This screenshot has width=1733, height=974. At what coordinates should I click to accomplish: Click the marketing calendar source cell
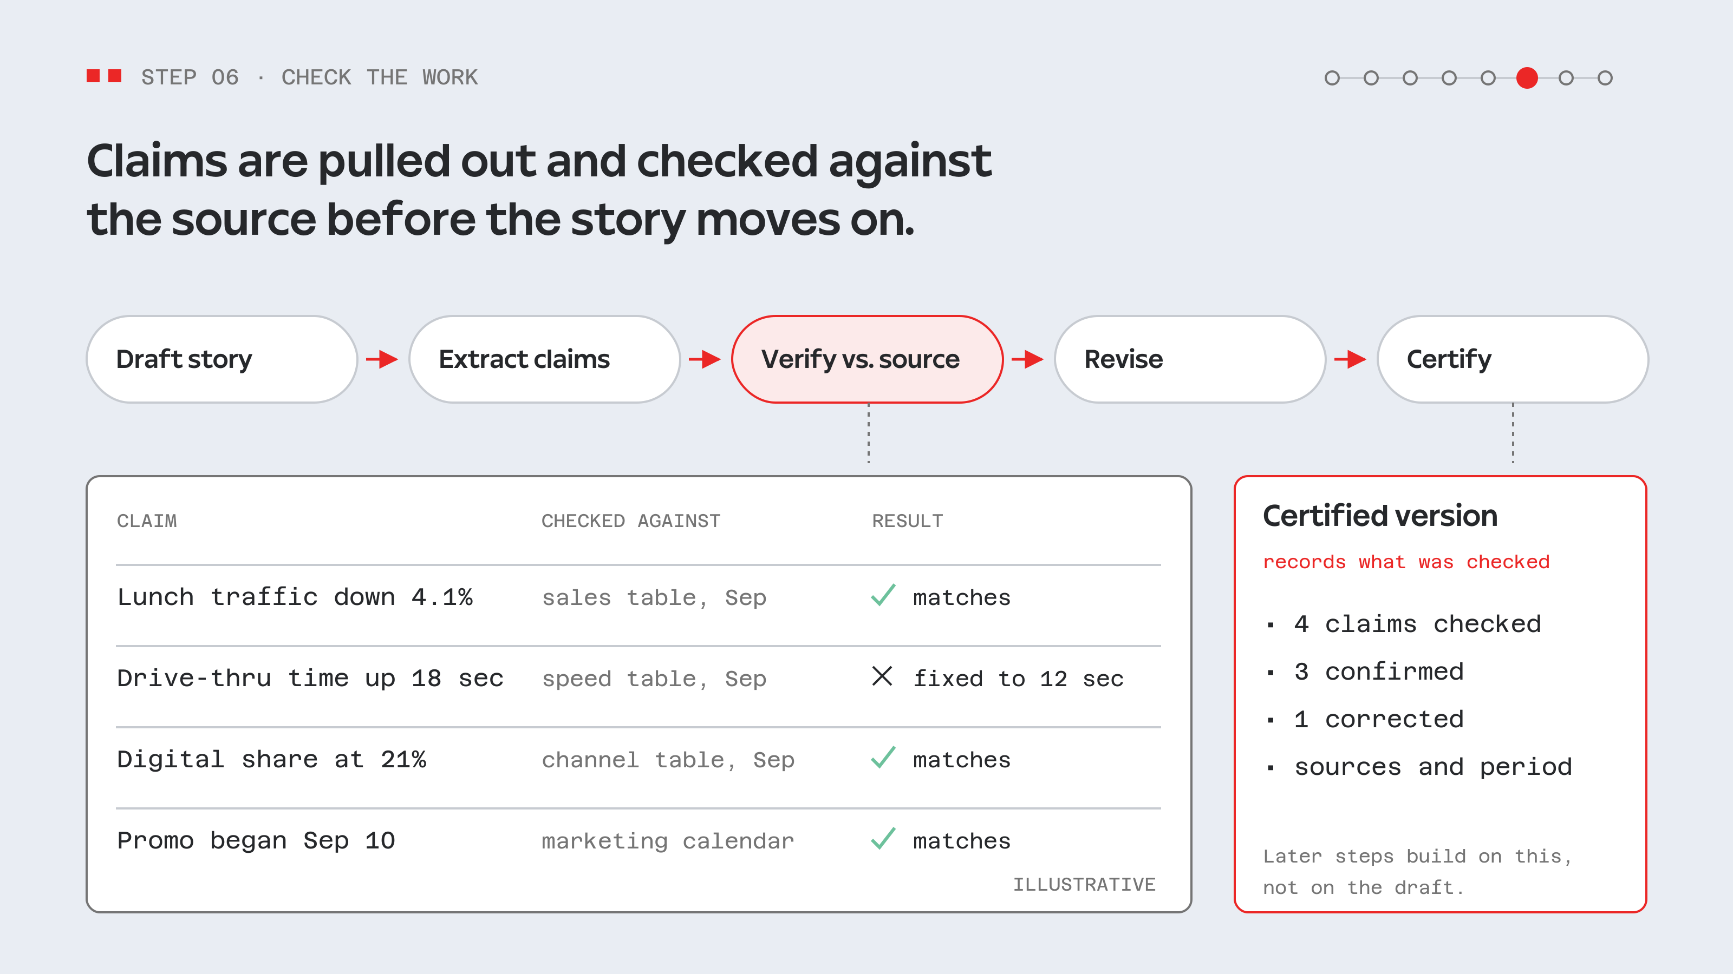(668, 841)
